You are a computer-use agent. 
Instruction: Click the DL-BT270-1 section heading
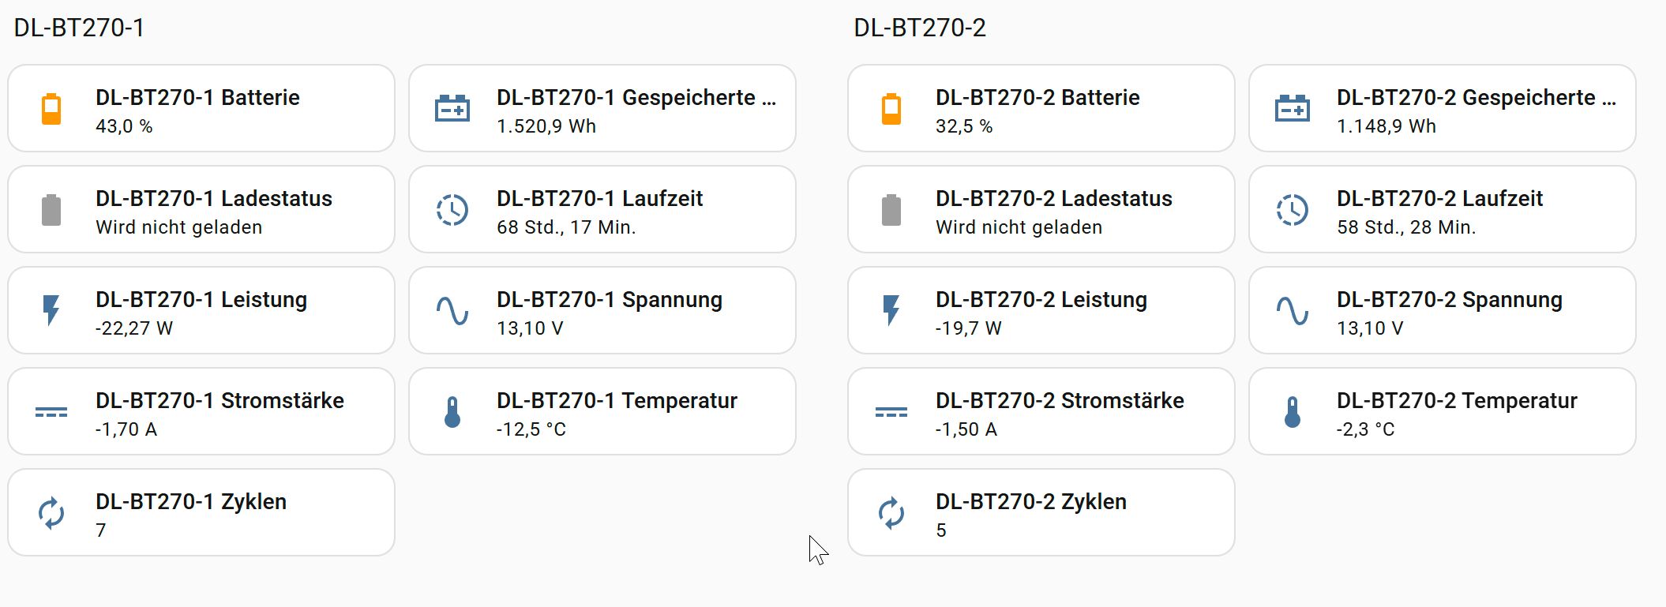79,28
